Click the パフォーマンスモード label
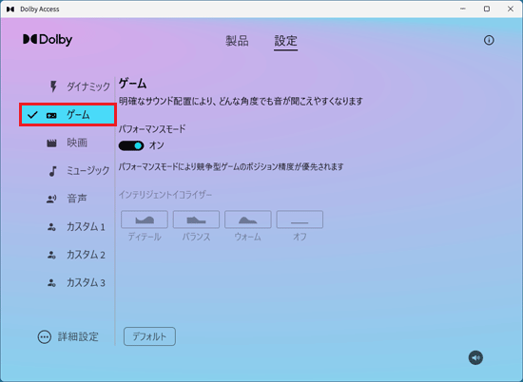This screenshot has height=382, width=523. pos(152,129)
